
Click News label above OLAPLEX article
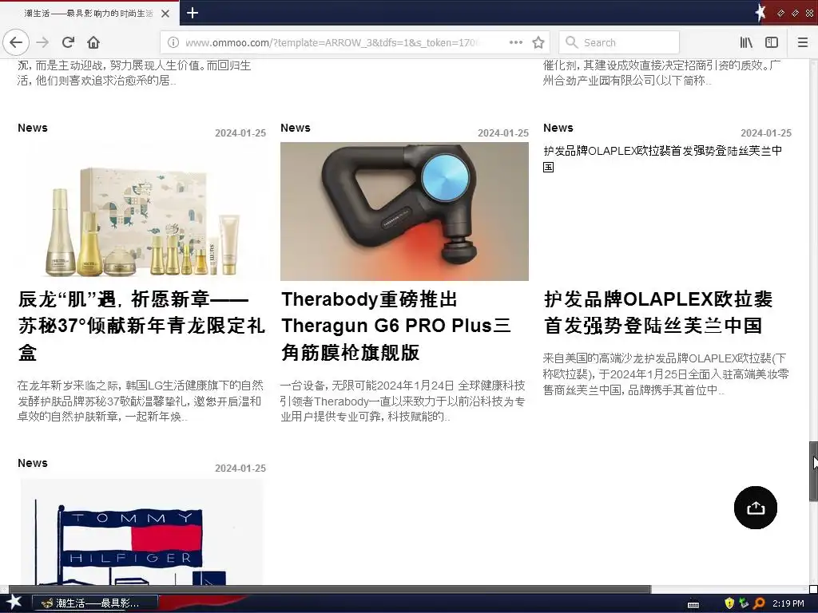558,128
